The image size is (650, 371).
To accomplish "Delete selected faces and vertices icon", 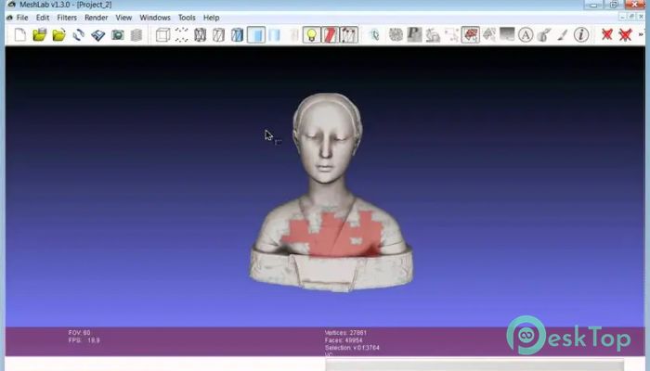I will (x=625, y=35).
